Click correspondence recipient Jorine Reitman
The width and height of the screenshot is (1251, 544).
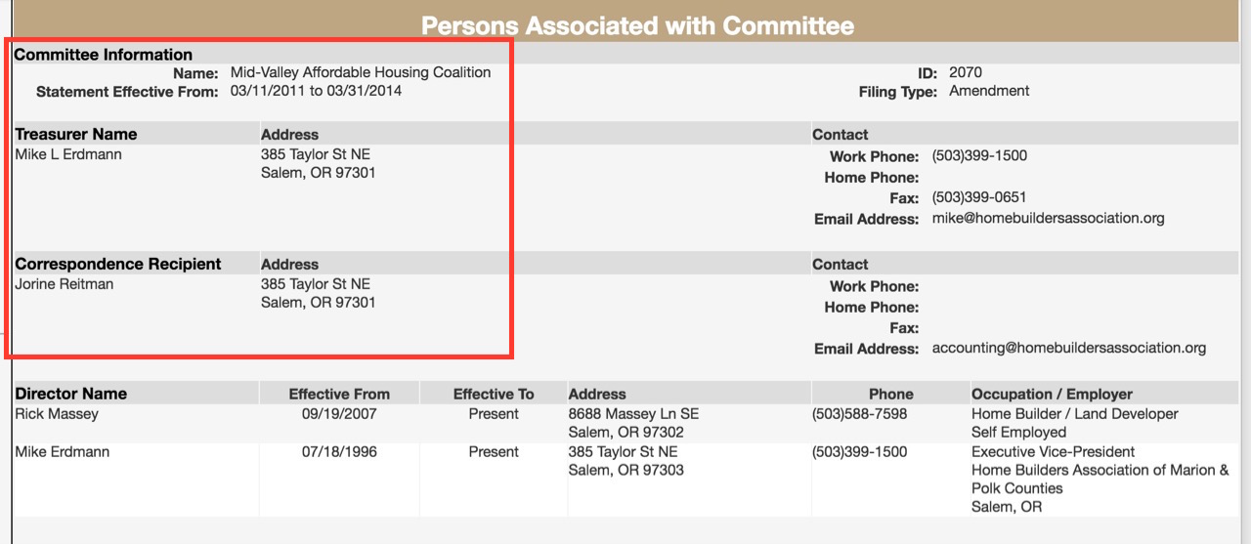pos(65,284)
